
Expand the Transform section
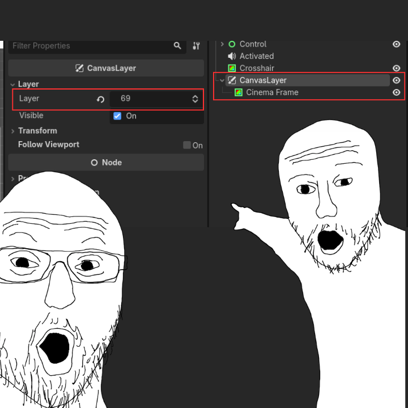12,131
